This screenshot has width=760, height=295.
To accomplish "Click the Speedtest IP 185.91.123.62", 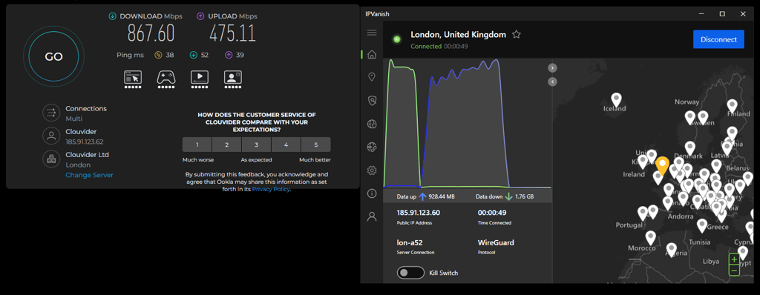I will click(x=85, y=142).
